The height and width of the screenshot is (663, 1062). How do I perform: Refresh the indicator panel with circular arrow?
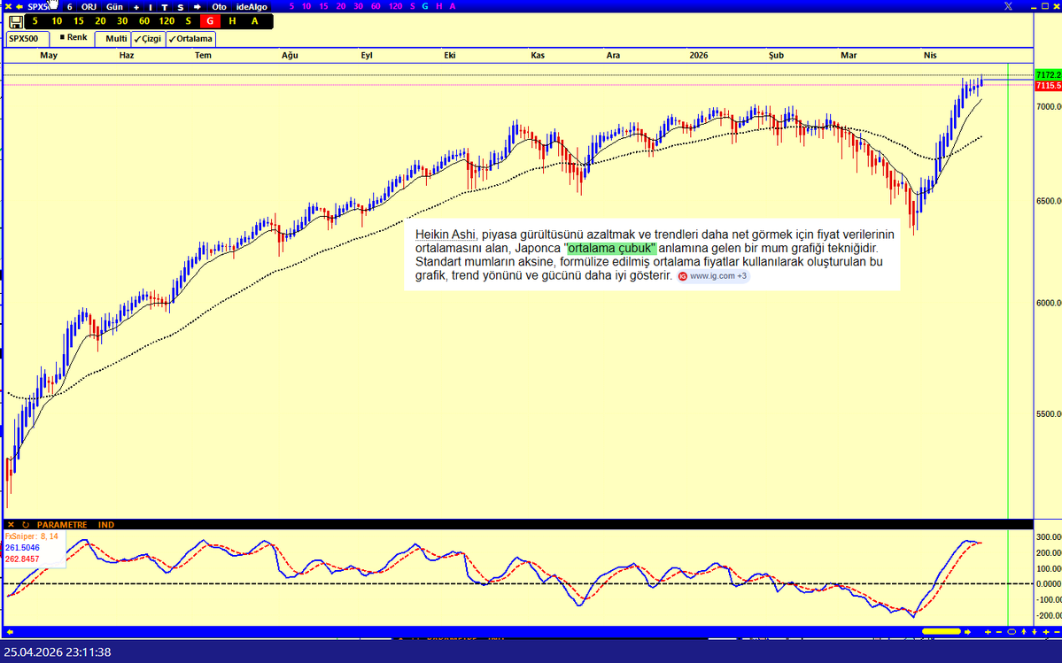tap(26, 524)
